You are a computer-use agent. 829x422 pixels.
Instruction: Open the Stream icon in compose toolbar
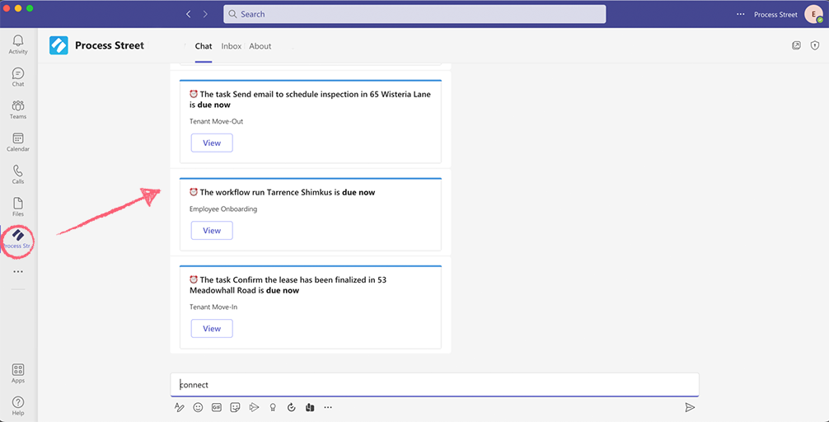254,407
